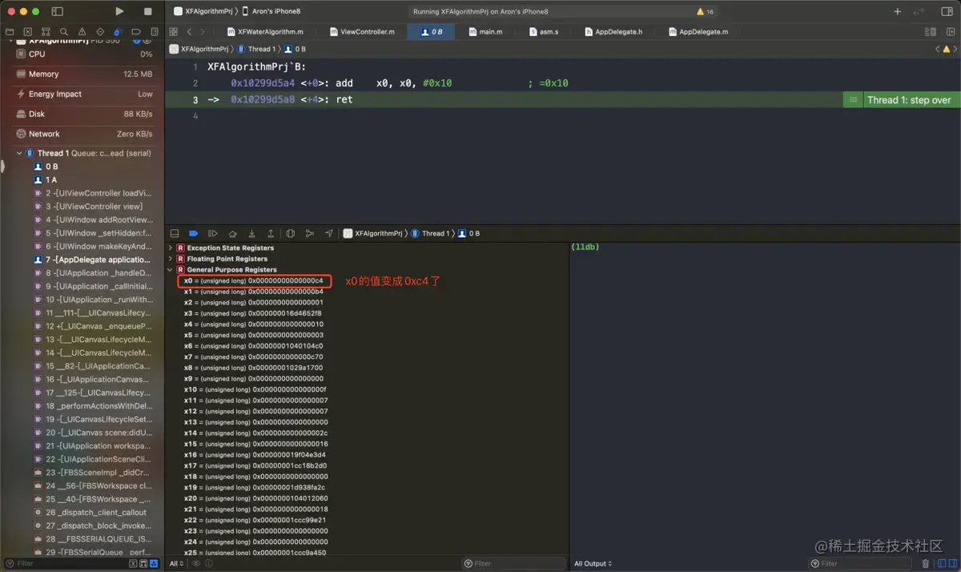961x572 pixels.
Task: Click the Stop button in toolbar
Action: [x=147, y=11]
